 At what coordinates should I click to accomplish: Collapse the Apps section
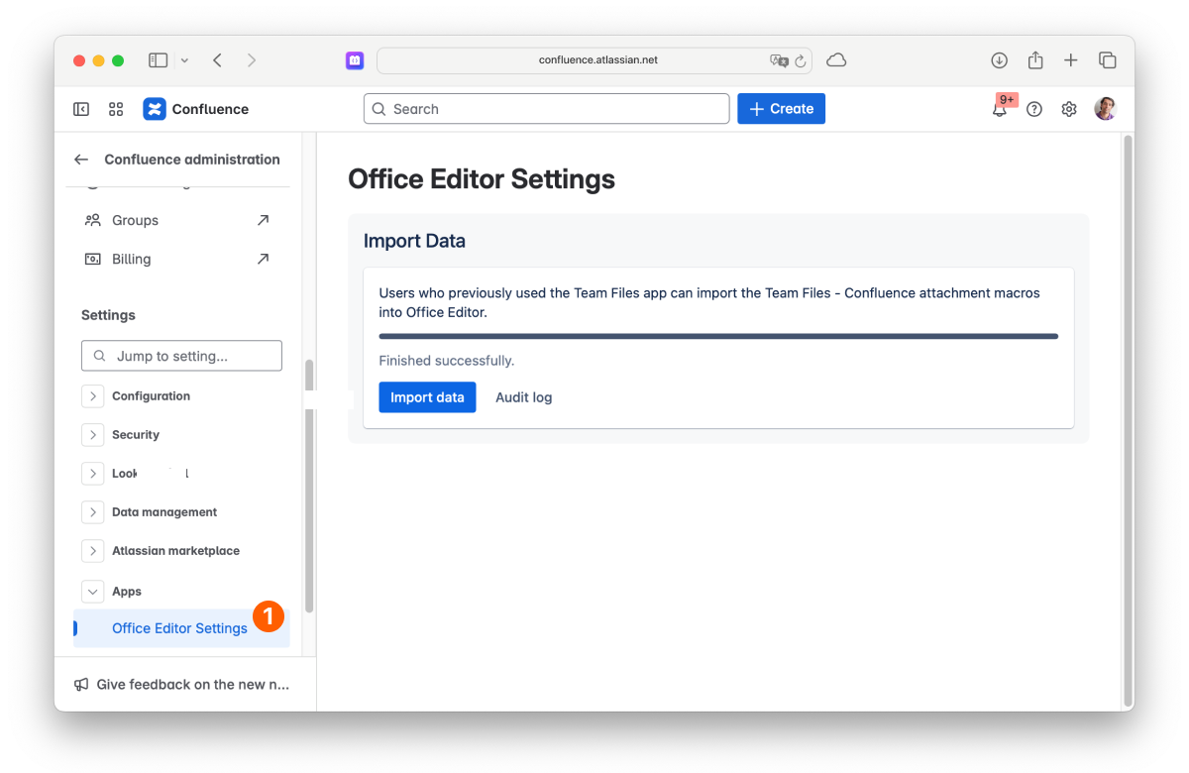(x=93, y=592)
